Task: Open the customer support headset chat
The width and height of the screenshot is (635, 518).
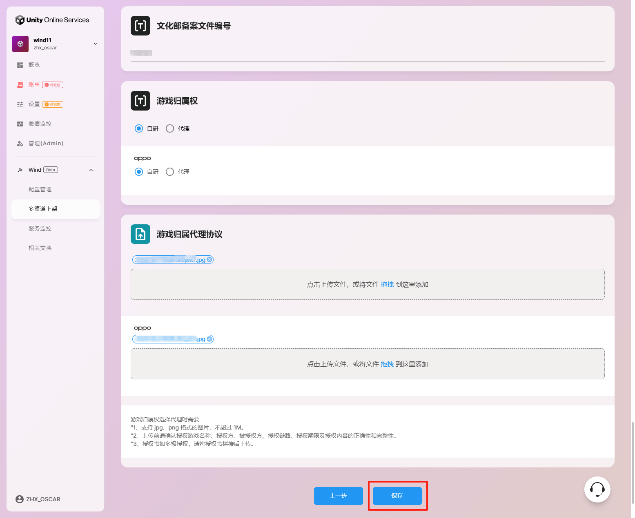Action: pyautogui.click(x=597, y=489)
